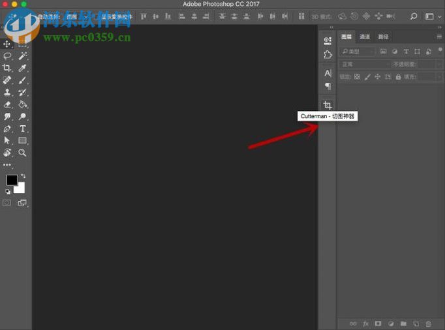Select the Magic Wand tool
Viewport: 445px width, 330px height.
pyautogui.click(x=22, y=56)
